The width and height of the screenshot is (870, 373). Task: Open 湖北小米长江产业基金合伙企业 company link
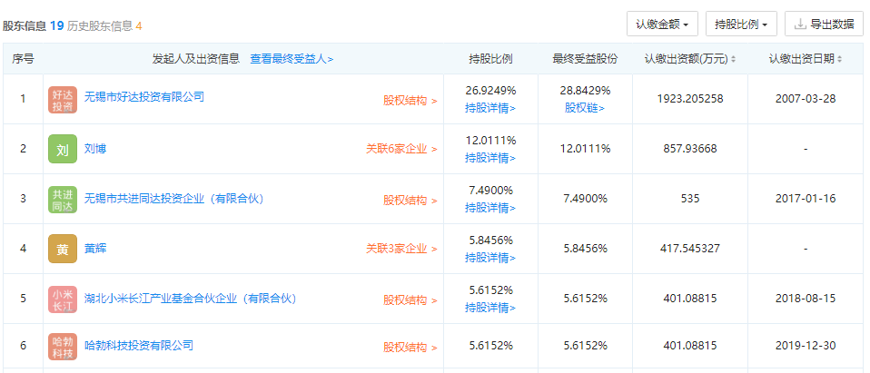coord(190,299)
